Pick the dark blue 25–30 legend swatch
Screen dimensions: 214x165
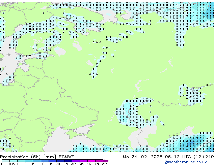coord(68,161)
